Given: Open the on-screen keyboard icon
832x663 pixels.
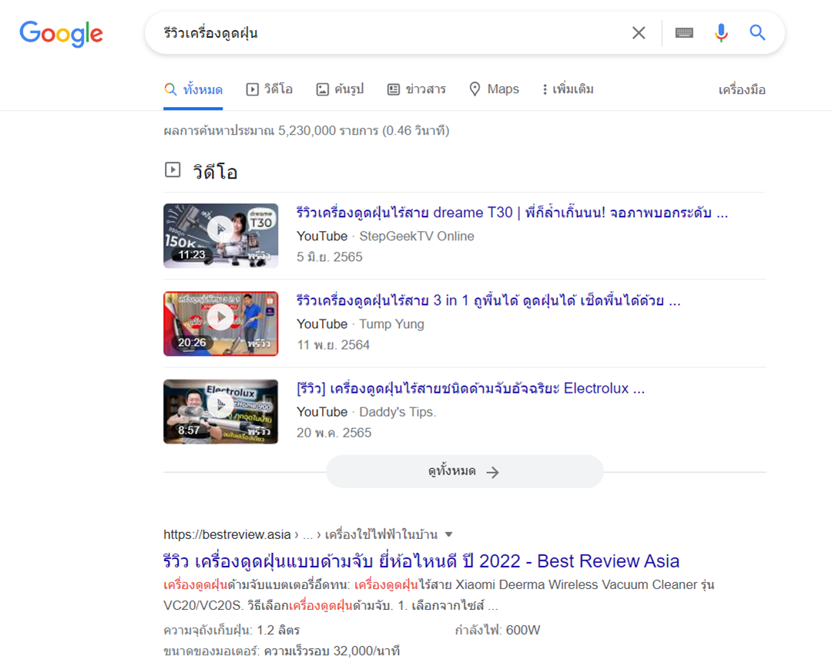Looking at the screenshot, I should pyautogui.click(x=684, y=33).
